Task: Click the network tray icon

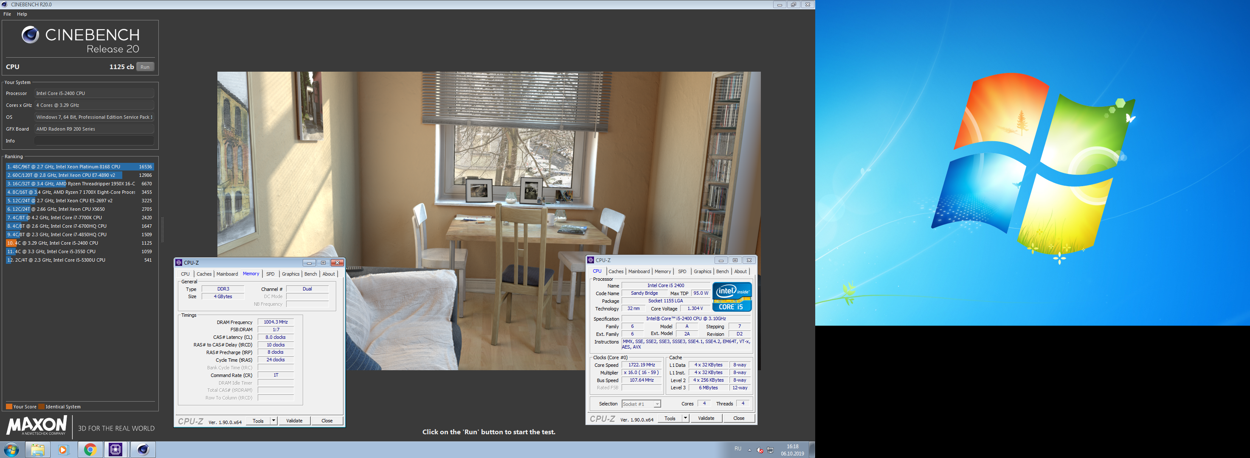Action: (x=770, y=450)
